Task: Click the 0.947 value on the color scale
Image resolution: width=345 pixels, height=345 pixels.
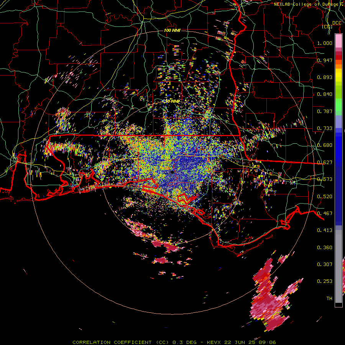Action: 325,60
